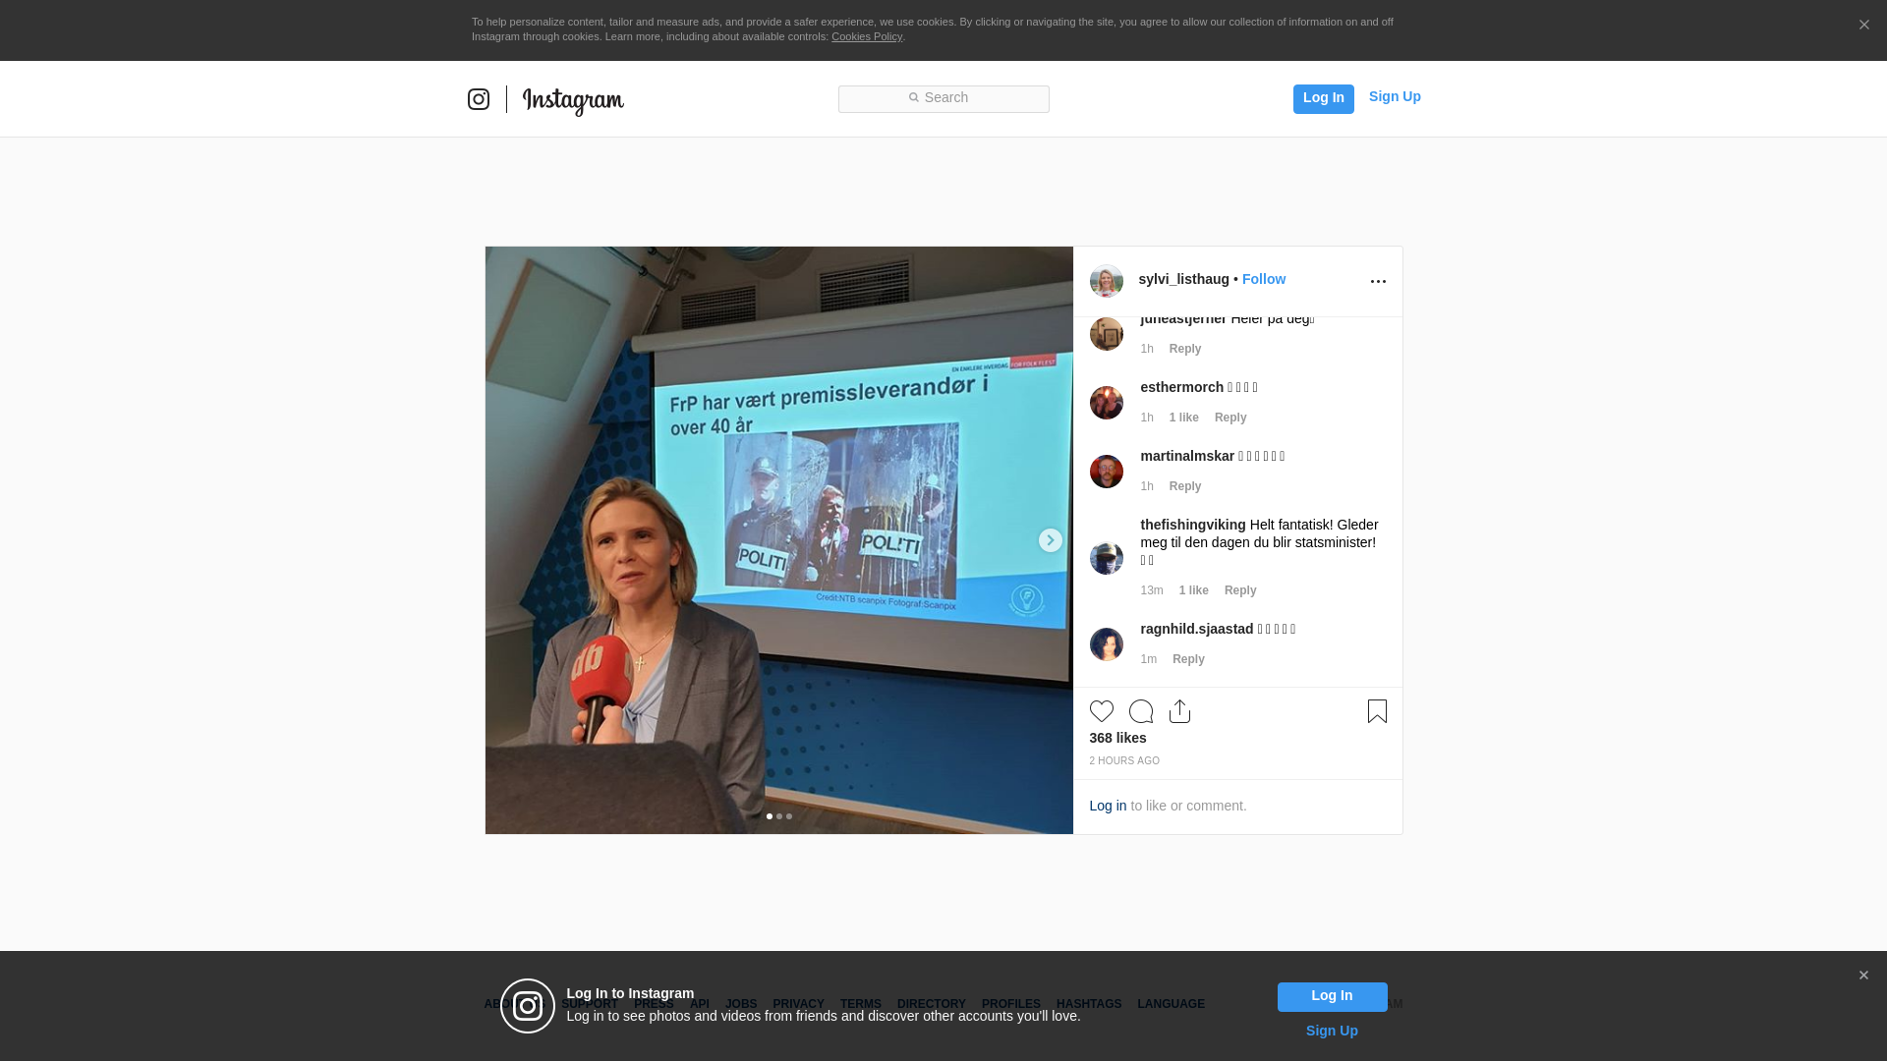This screenshot has width=1887, height=1061.
Task: Open the HASHTAGS footer link
Action: click(1089, 1004)
